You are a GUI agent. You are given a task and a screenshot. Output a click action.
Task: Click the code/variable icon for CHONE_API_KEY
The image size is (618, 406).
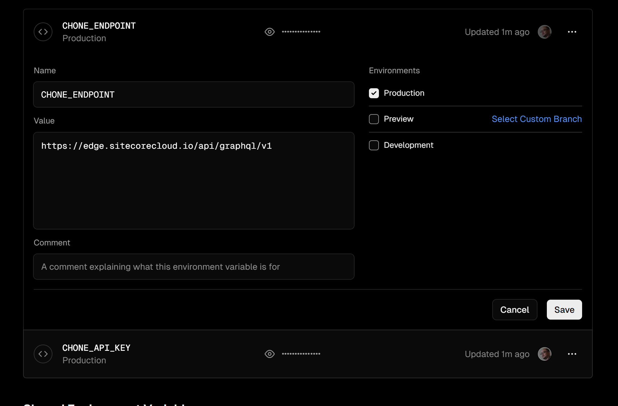(x=43, y=354)
